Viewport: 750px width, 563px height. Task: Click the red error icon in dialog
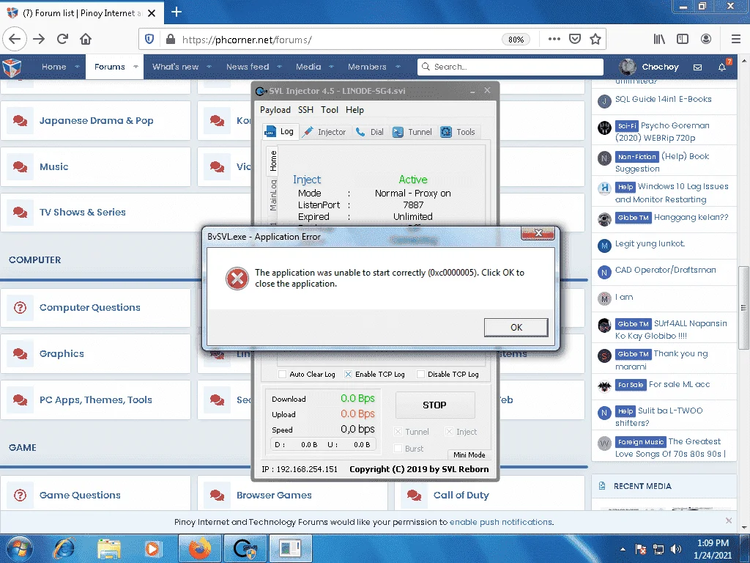(237, 278)
